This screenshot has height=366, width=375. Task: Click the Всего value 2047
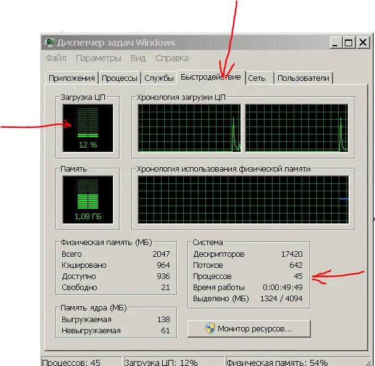[x=161, y=254]
